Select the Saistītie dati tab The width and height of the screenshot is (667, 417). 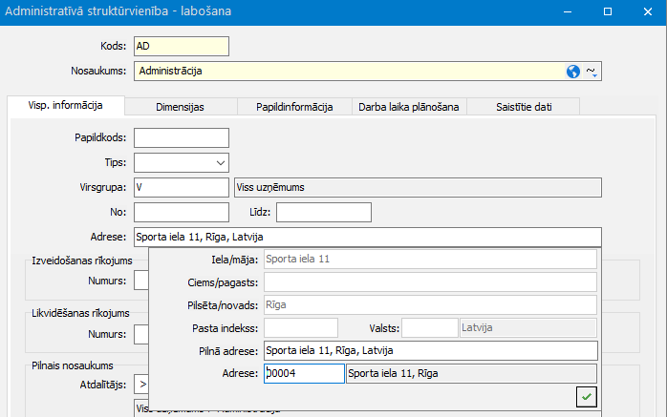tap(523, 107)
